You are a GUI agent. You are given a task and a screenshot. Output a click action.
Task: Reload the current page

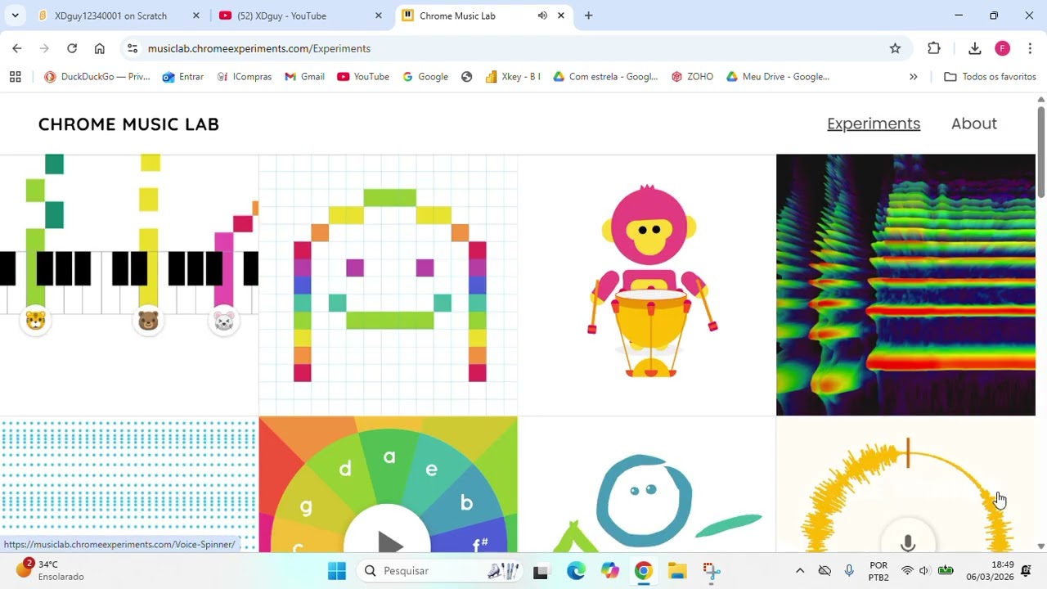click(72, 48)
